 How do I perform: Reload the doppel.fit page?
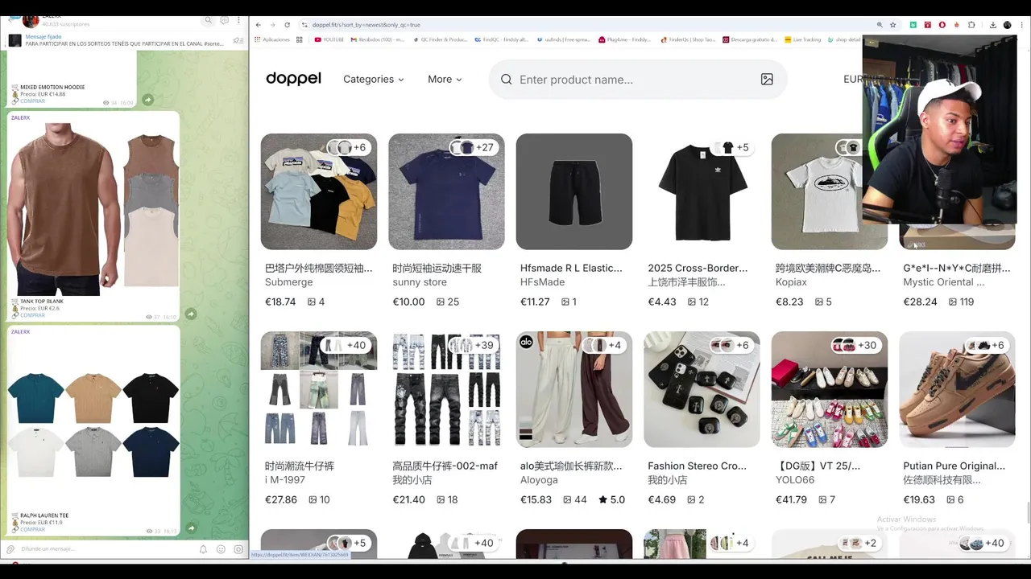[x=287, y=25]
